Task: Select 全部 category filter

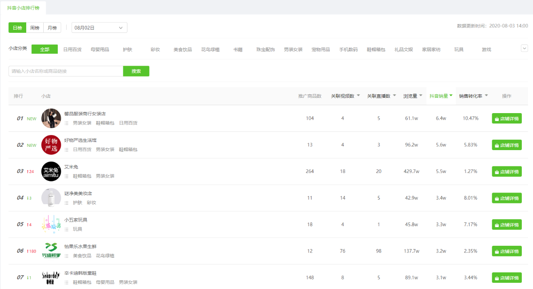Action: click(x=45, y=49)
